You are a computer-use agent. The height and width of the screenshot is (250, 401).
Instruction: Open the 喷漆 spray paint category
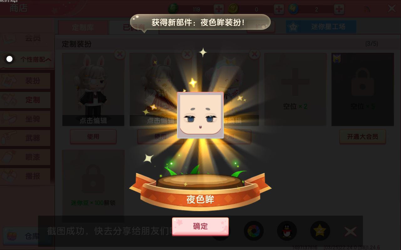[25, 157]
